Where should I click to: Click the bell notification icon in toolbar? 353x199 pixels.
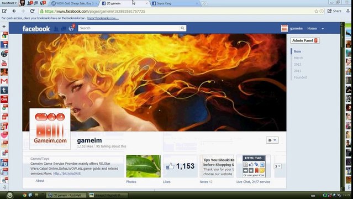(348, 11)
